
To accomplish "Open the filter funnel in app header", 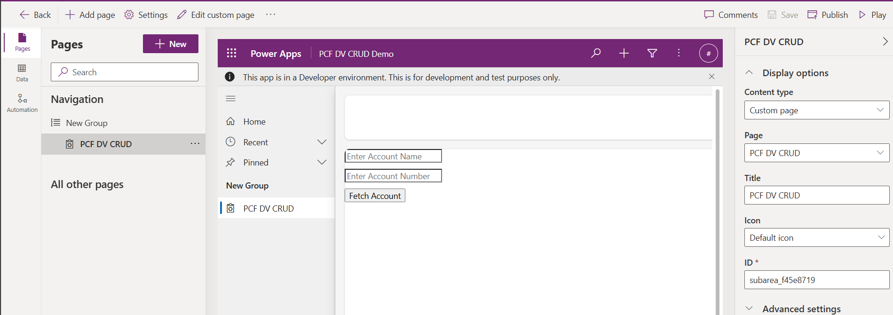I will click(652, 53).
